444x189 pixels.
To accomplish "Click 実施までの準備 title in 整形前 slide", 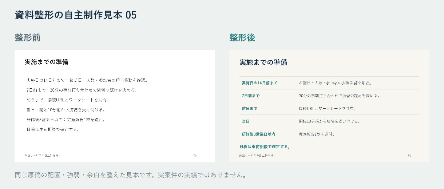I will click(x=47, y=62).
